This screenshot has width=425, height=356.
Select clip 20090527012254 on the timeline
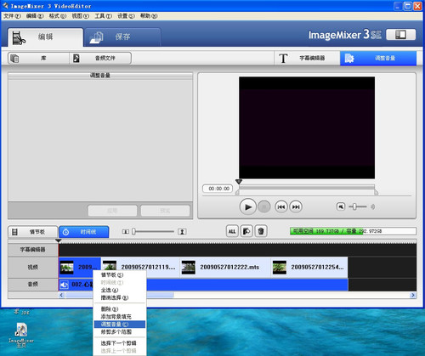309,267
